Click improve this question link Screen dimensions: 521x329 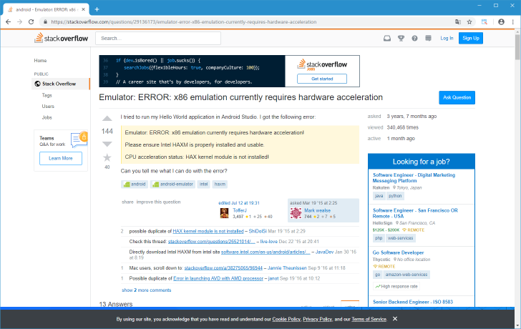coord(158,202)
